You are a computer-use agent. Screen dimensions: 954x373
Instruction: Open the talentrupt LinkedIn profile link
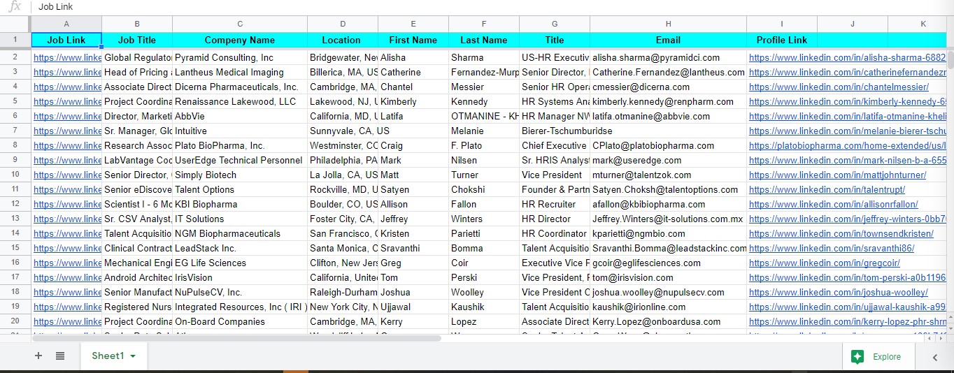click(827, 189)
